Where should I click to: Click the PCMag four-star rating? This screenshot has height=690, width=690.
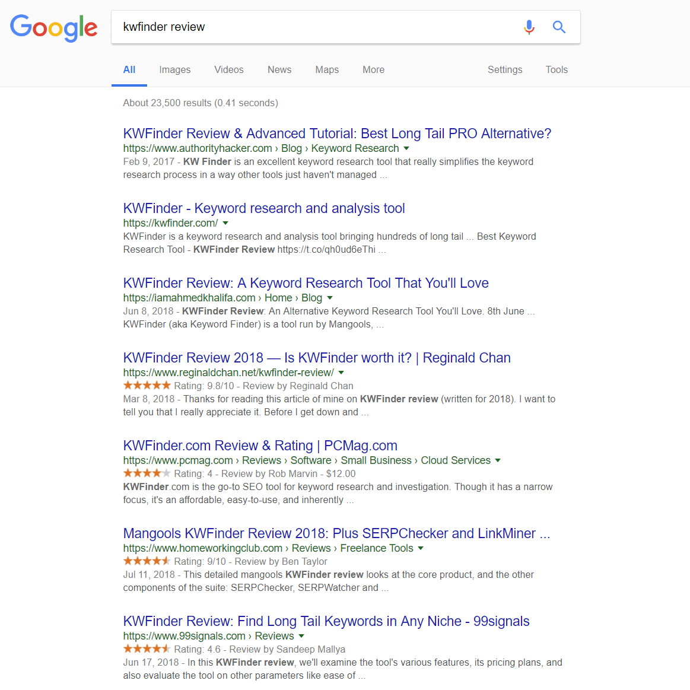click(147, 473)
